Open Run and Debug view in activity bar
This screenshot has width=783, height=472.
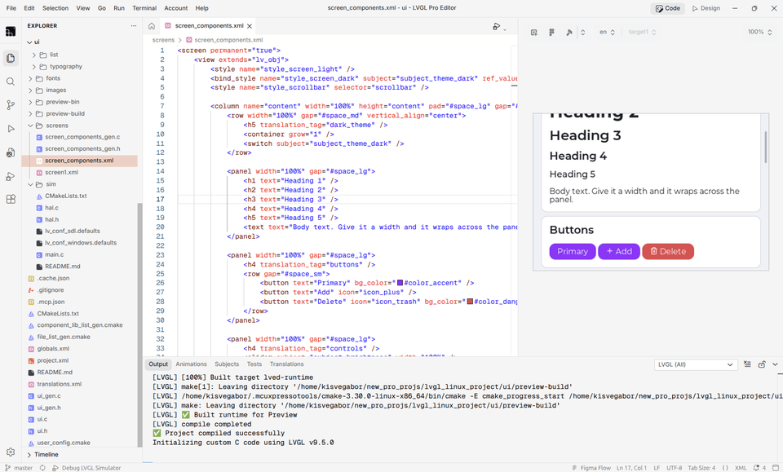[11, 129]
